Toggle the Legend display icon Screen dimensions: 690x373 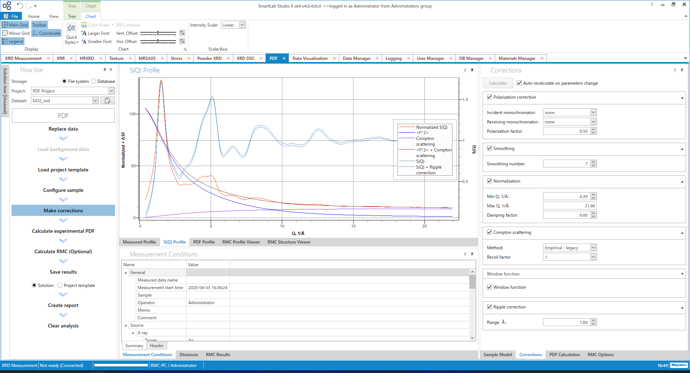5,42
